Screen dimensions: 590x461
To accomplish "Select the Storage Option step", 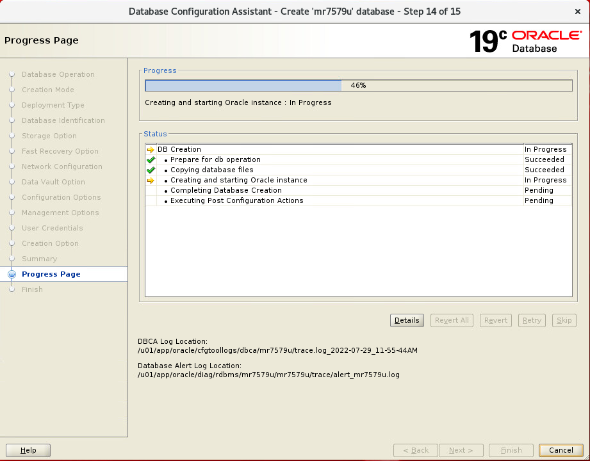I will [x=49, y=136].
